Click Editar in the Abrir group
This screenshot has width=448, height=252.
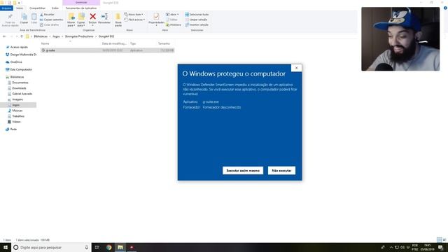171,20
